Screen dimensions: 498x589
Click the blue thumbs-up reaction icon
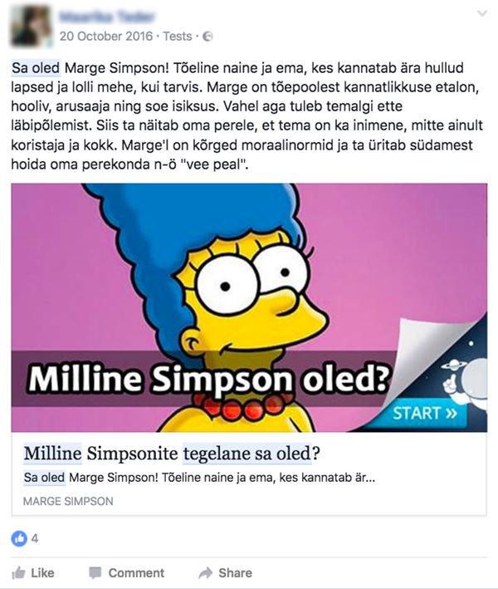(x=19, y=538)
